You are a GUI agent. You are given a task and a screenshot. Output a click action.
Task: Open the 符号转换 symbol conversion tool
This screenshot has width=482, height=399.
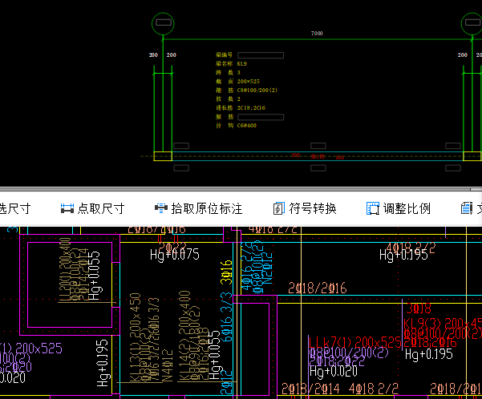click(x=305, y=208)
